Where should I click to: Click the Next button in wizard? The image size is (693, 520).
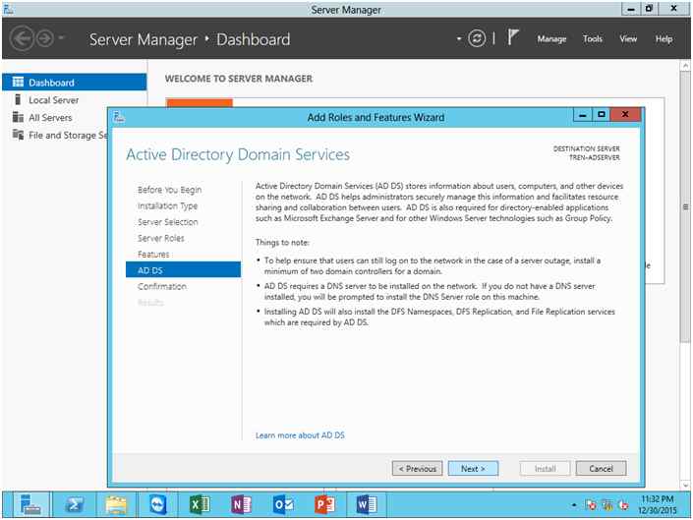pos(473,468)
